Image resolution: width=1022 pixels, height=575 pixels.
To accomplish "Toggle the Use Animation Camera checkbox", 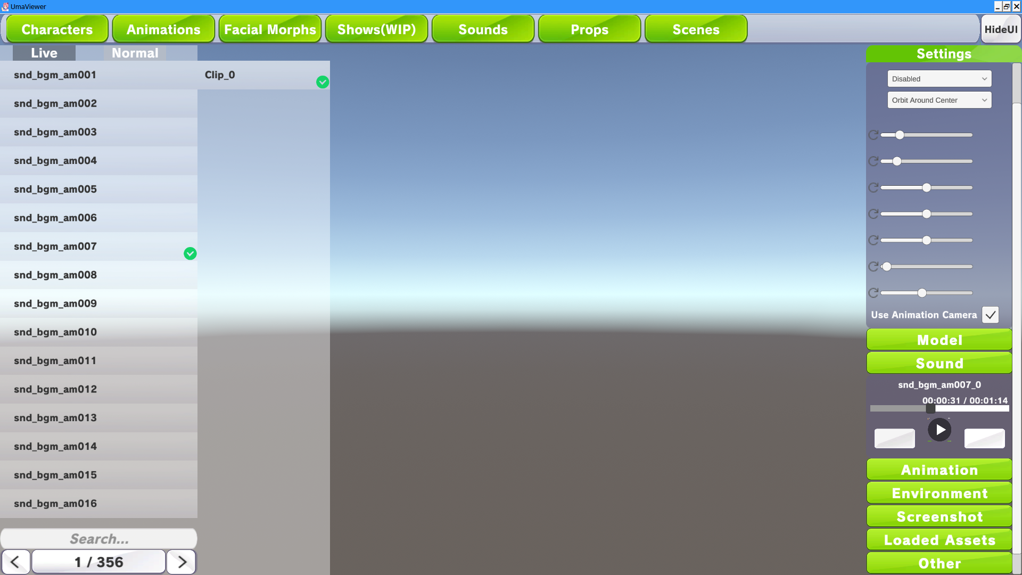I will pyautogui.click(x=990, y=315).
